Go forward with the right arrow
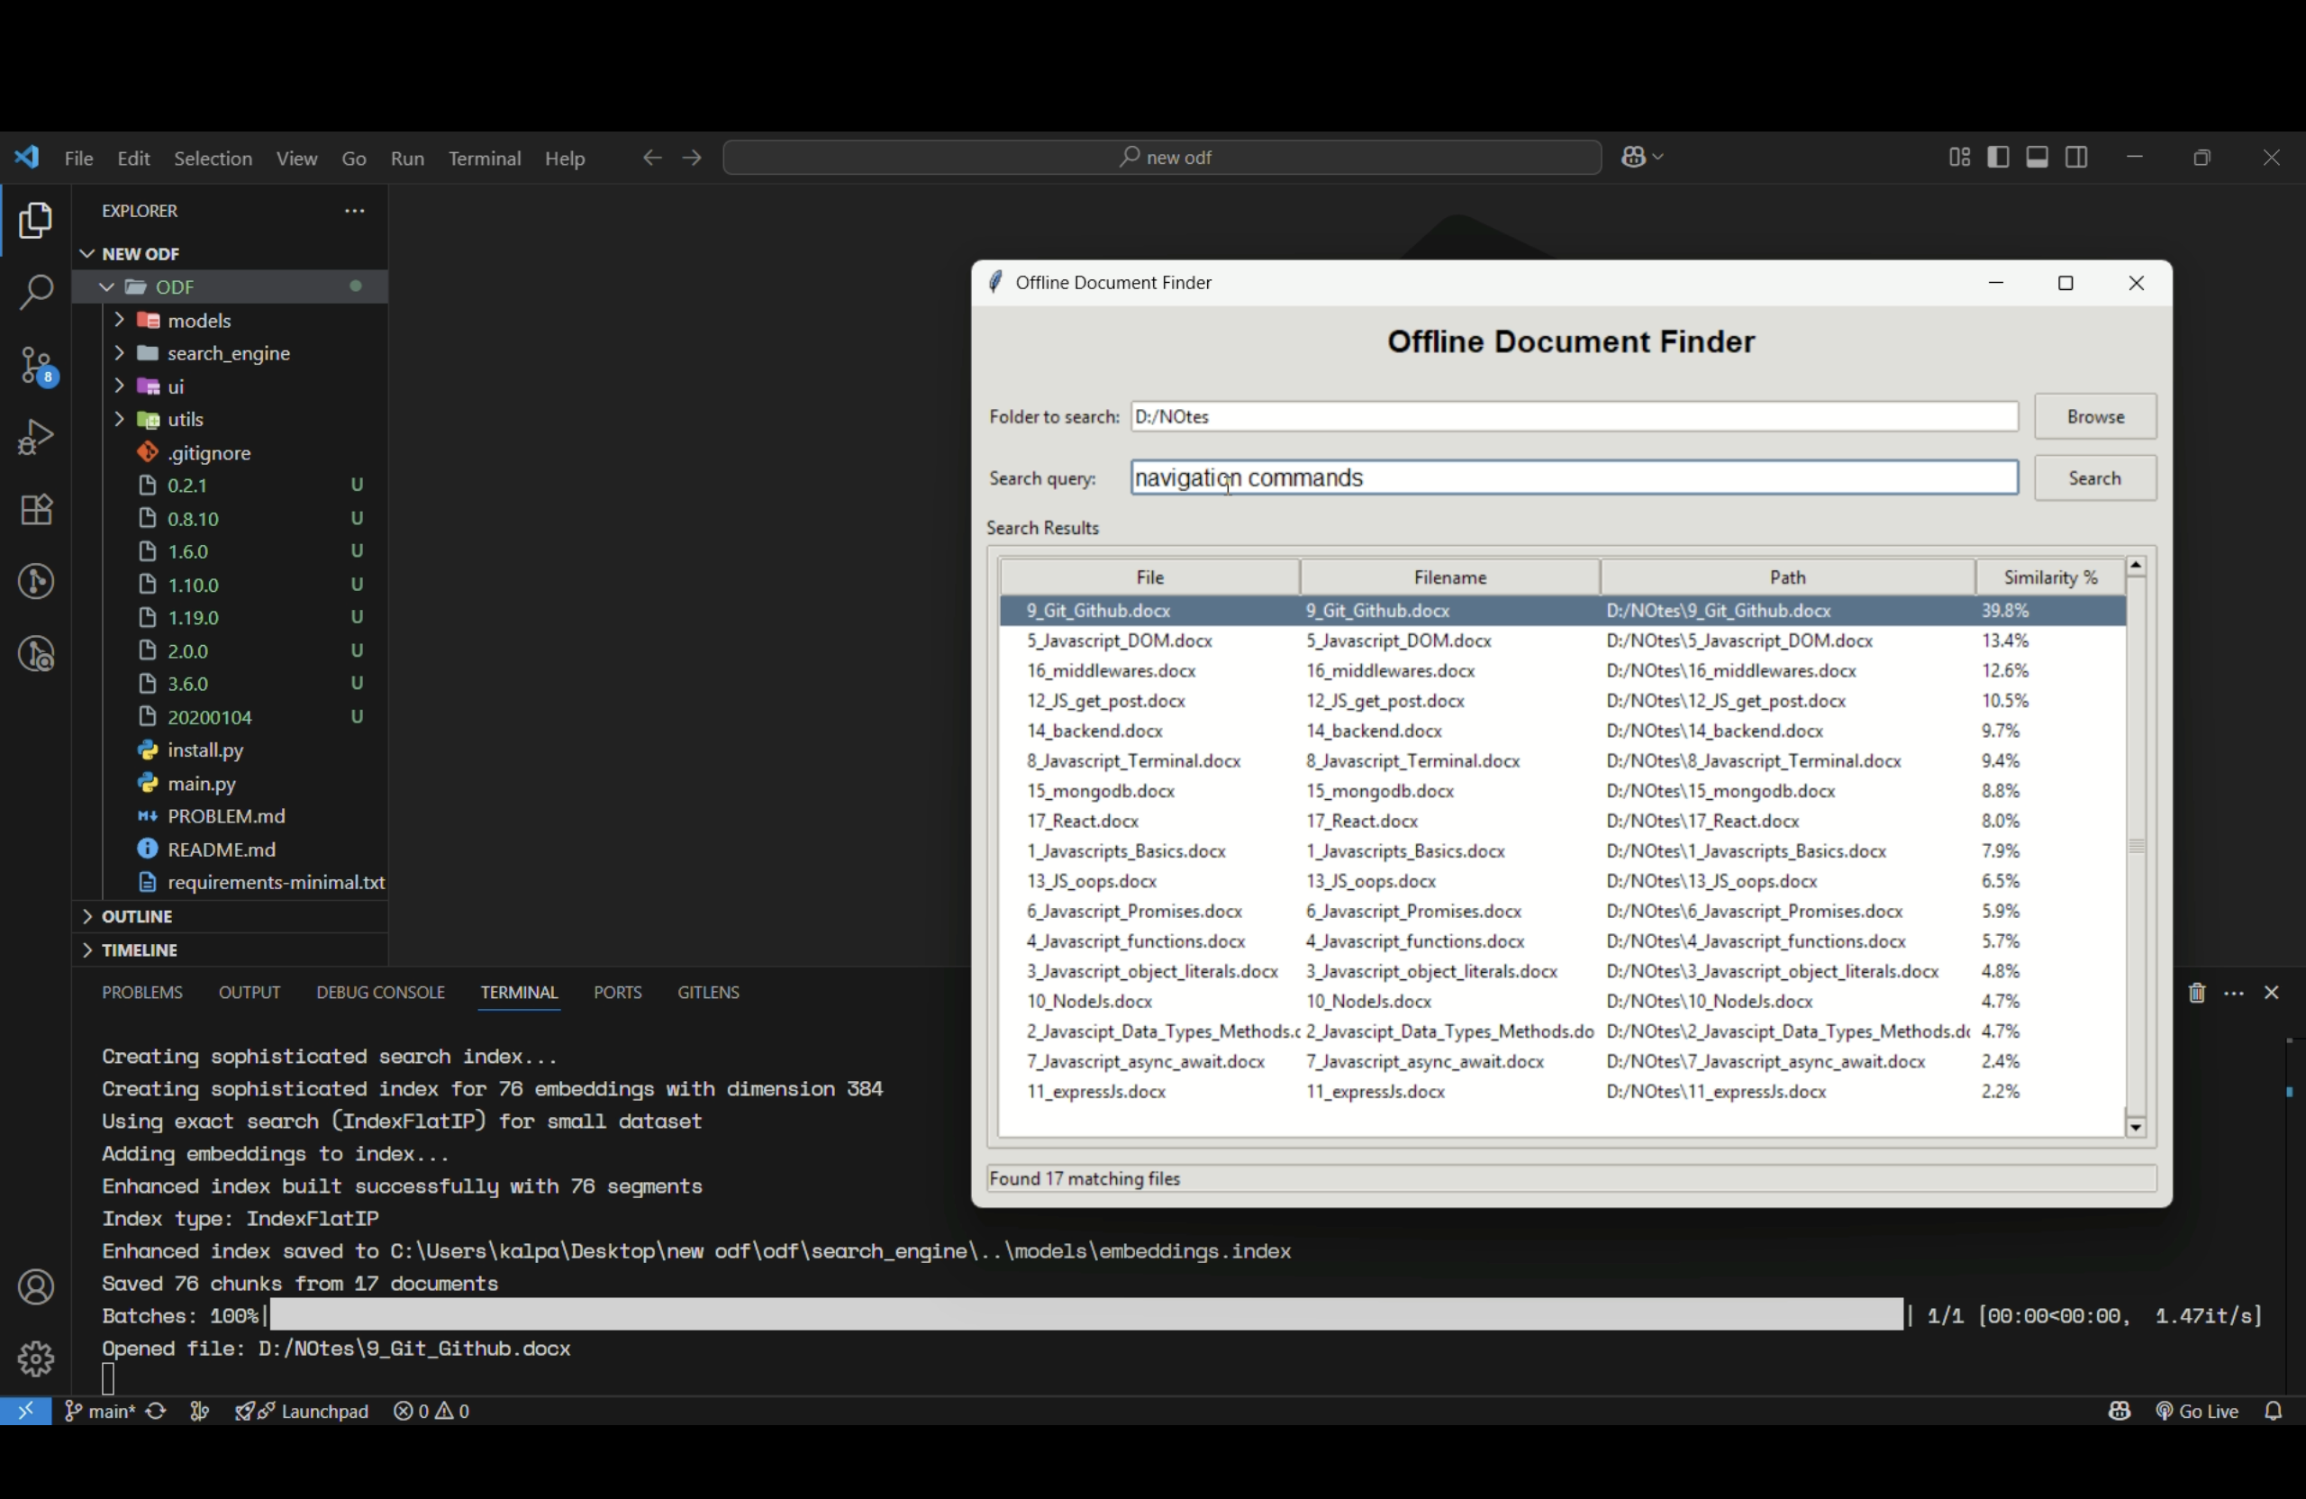 click(x=692, y=158)
